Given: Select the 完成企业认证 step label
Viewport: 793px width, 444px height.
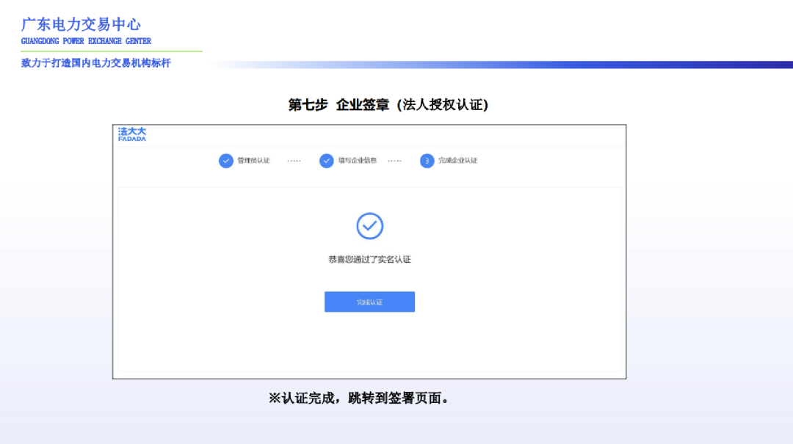Looking at the screenshot, I should [x=457, y=161].
